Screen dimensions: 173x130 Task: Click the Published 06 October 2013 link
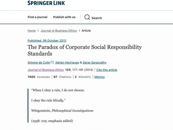[x=47, y=41]
